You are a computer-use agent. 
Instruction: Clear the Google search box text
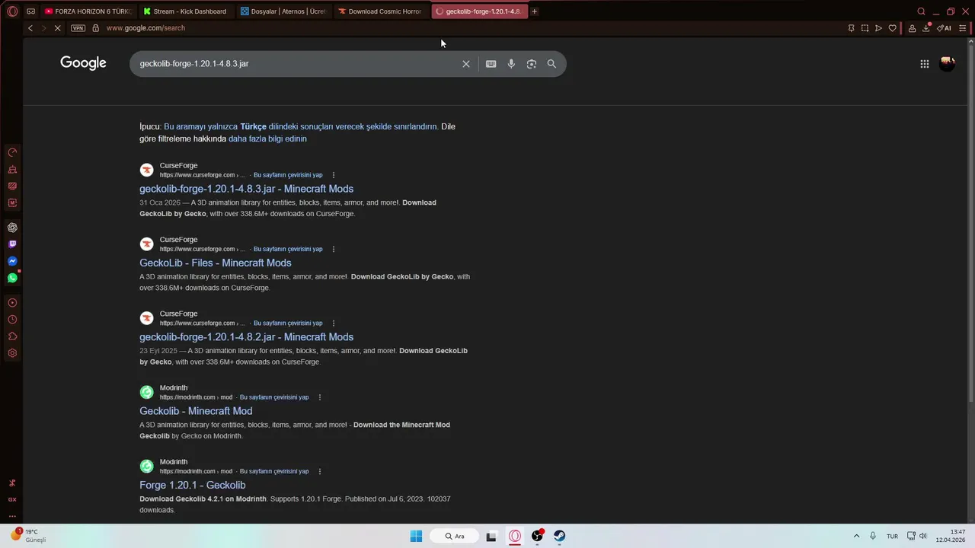(x=466, y=64)
